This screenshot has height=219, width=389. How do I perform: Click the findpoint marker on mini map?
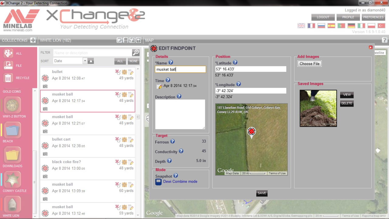point(251,132)
